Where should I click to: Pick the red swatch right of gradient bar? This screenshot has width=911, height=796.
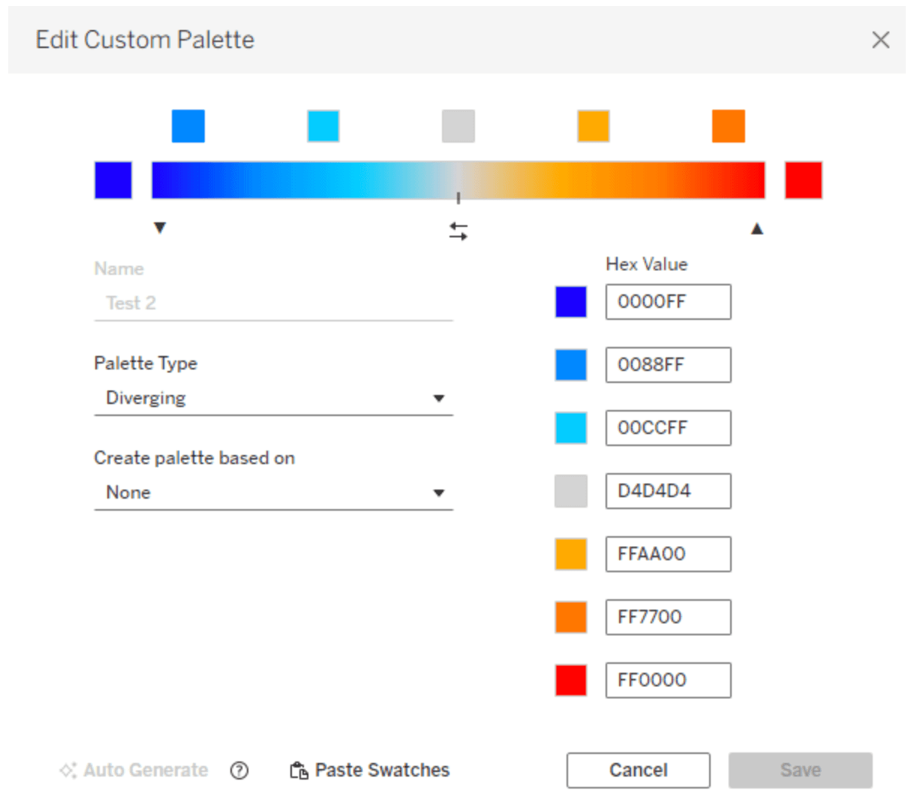[x=803, y=180]
